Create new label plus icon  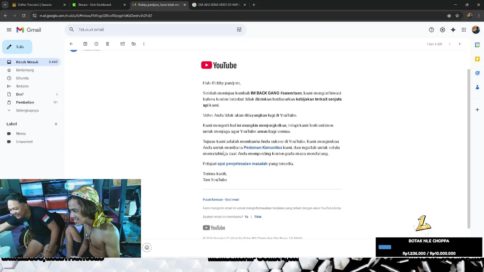point(56,124)
